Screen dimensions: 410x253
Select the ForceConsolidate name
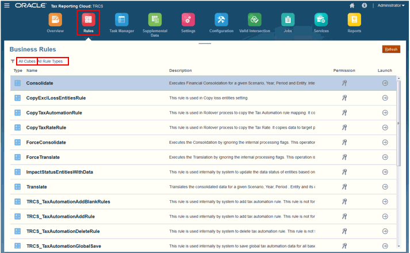(46, 142)
